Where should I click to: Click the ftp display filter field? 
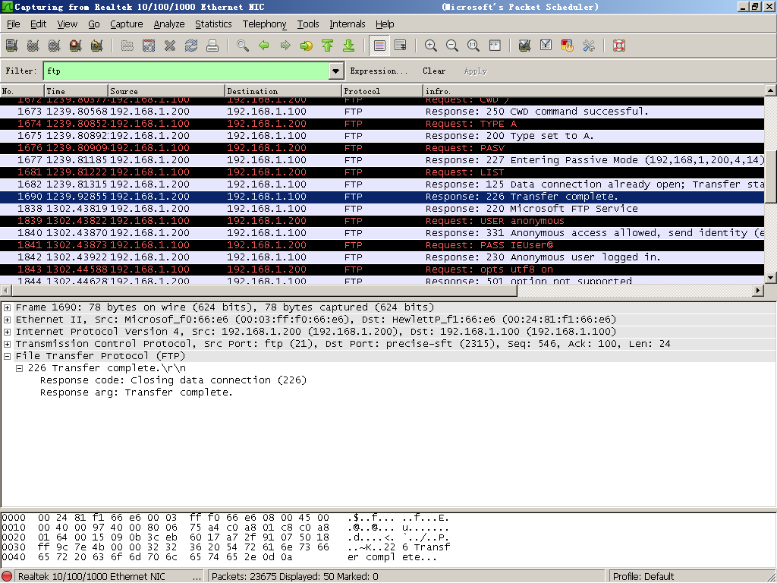(x=187, y=71)
